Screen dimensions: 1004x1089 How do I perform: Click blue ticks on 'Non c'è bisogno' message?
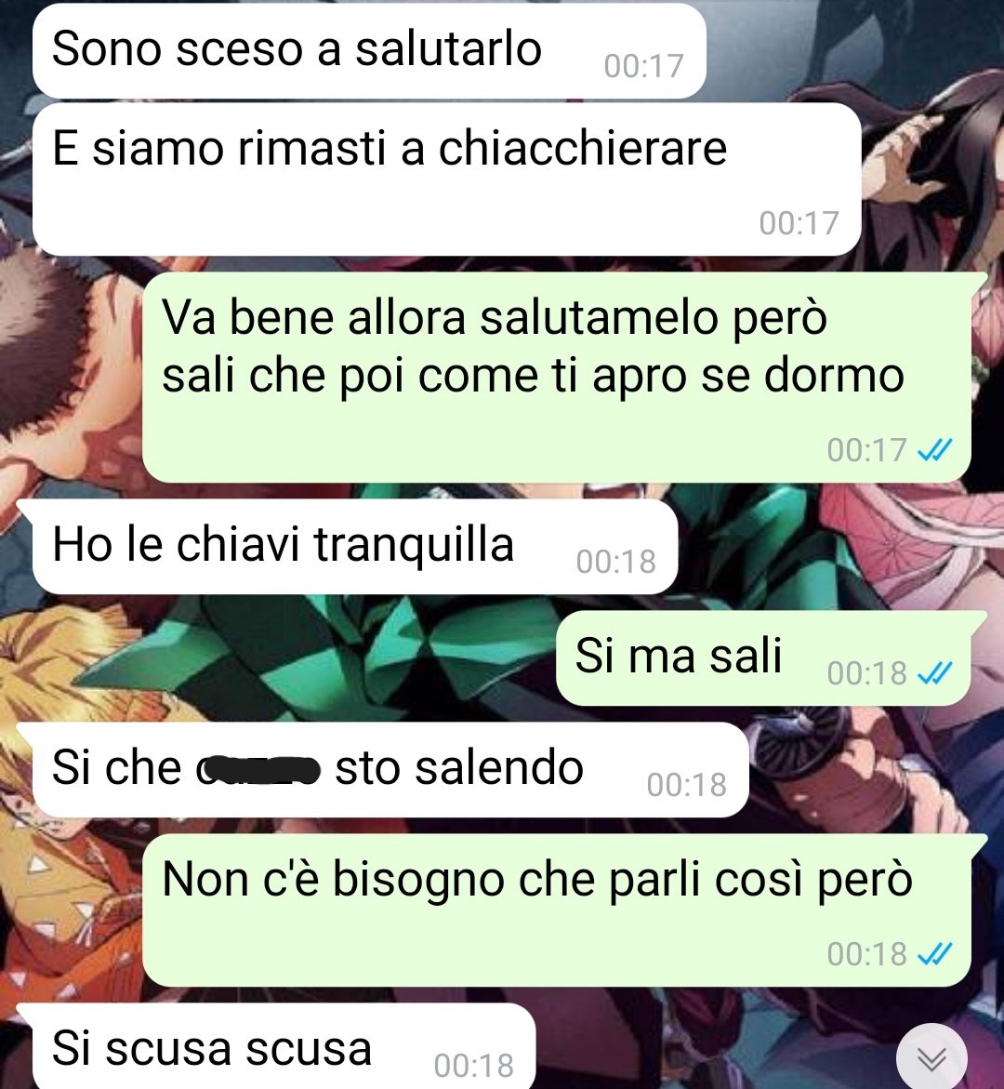click(934, 954)
